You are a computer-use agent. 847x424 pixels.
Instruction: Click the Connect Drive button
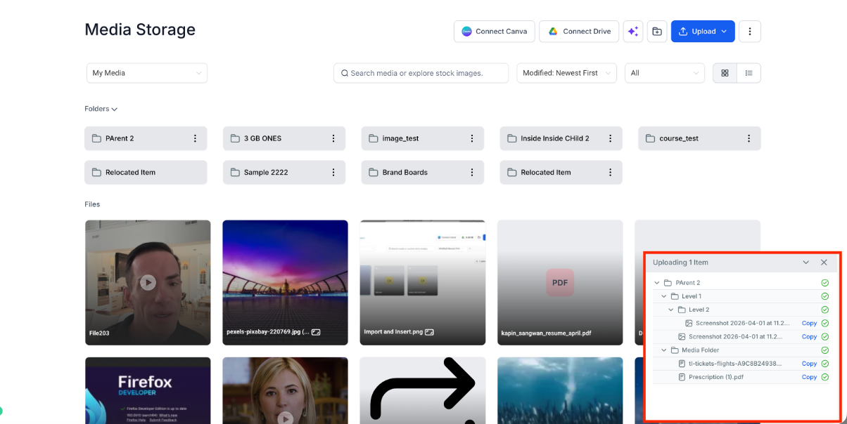579,32
